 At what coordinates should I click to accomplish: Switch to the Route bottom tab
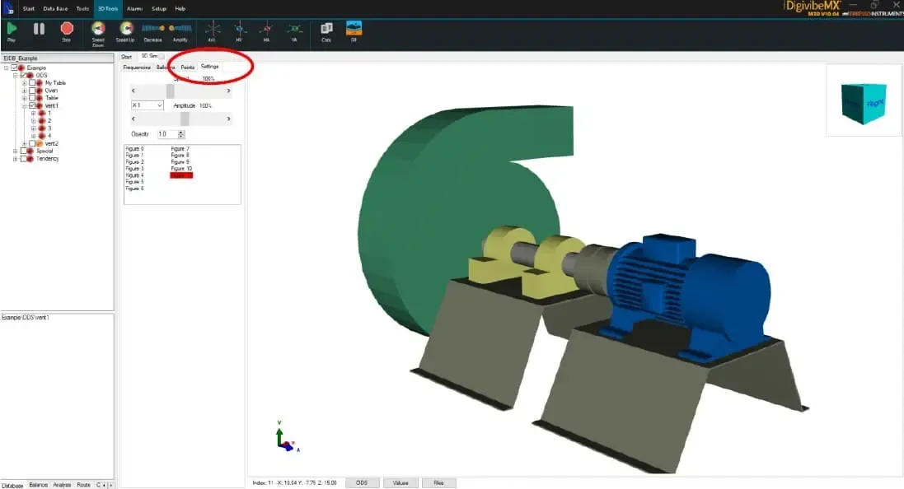point(83,485)
